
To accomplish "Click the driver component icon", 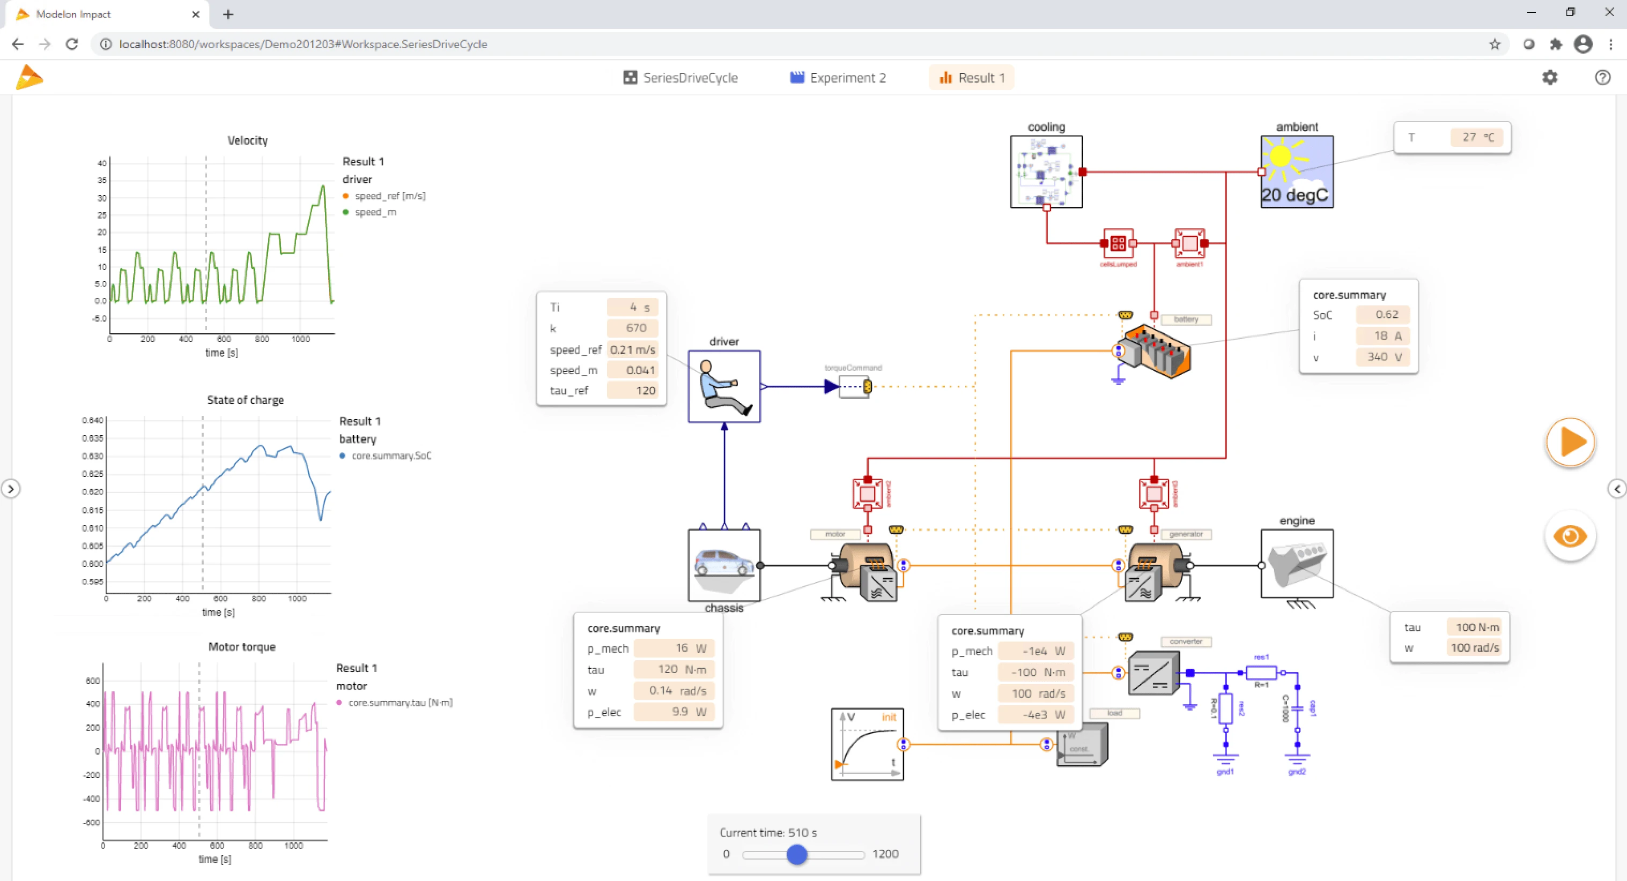I will click(x=724, y=386).
